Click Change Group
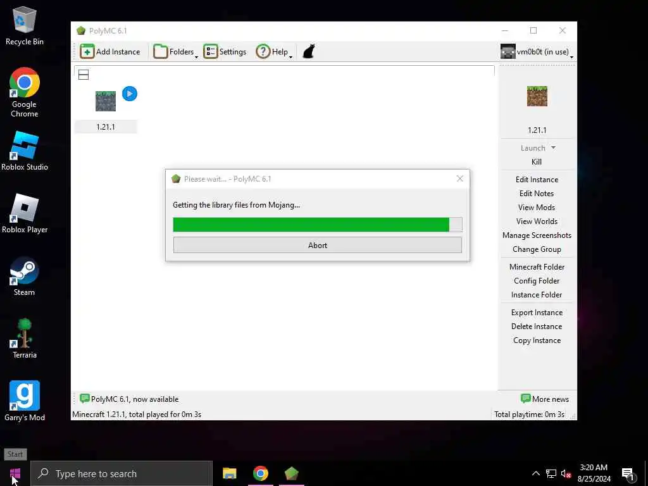The height and width of the screenshot is (486, 648). pyautogui.click(x=537, y=249)
